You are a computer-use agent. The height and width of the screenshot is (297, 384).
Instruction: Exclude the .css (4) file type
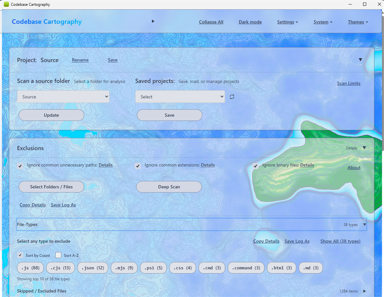[x=183, y=268]
